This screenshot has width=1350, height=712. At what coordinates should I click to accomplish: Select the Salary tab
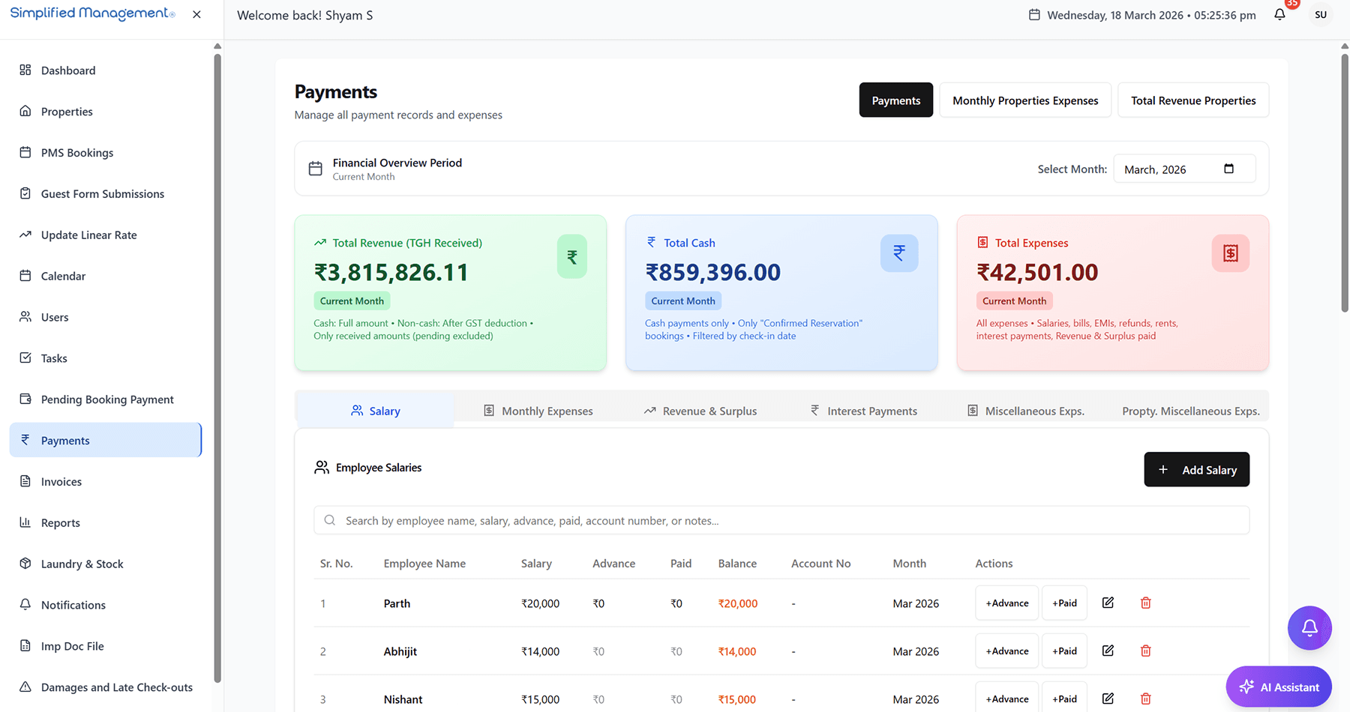point(375,411)
